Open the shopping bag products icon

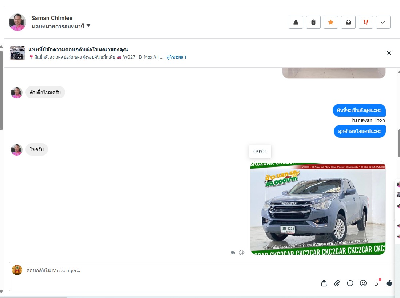pos(324,283)
